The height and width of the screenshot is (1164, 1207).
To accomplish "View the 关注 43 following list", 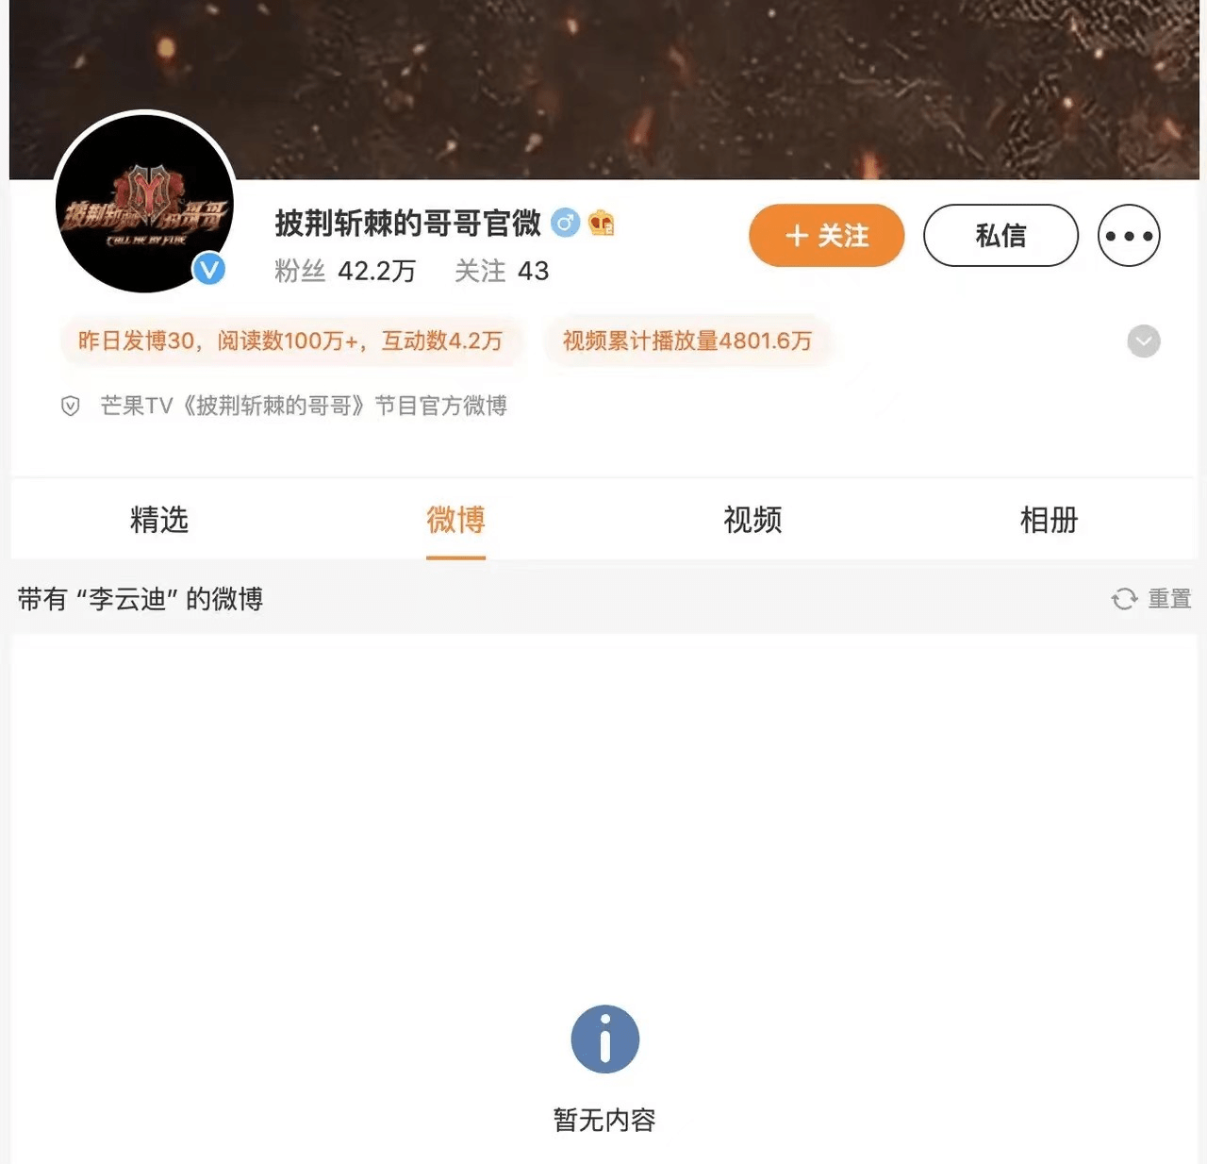I will point(502,272).
